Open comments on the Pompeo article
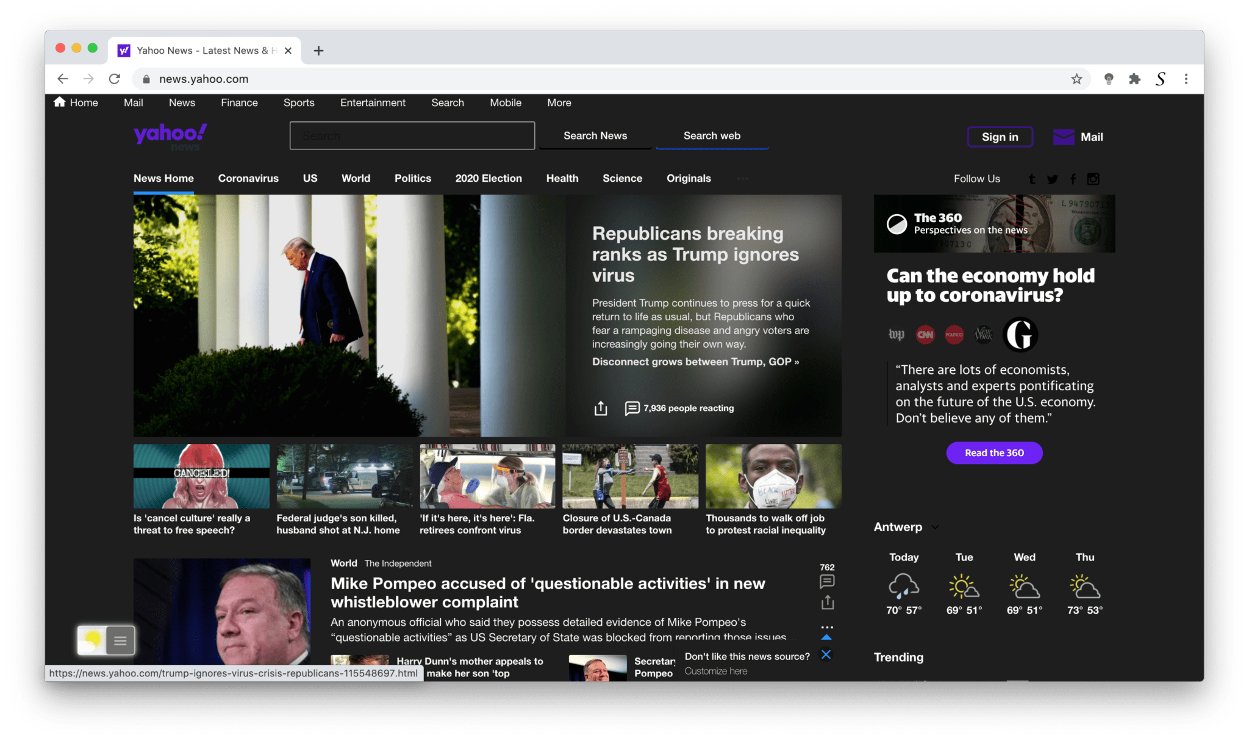 pos(827,581)
